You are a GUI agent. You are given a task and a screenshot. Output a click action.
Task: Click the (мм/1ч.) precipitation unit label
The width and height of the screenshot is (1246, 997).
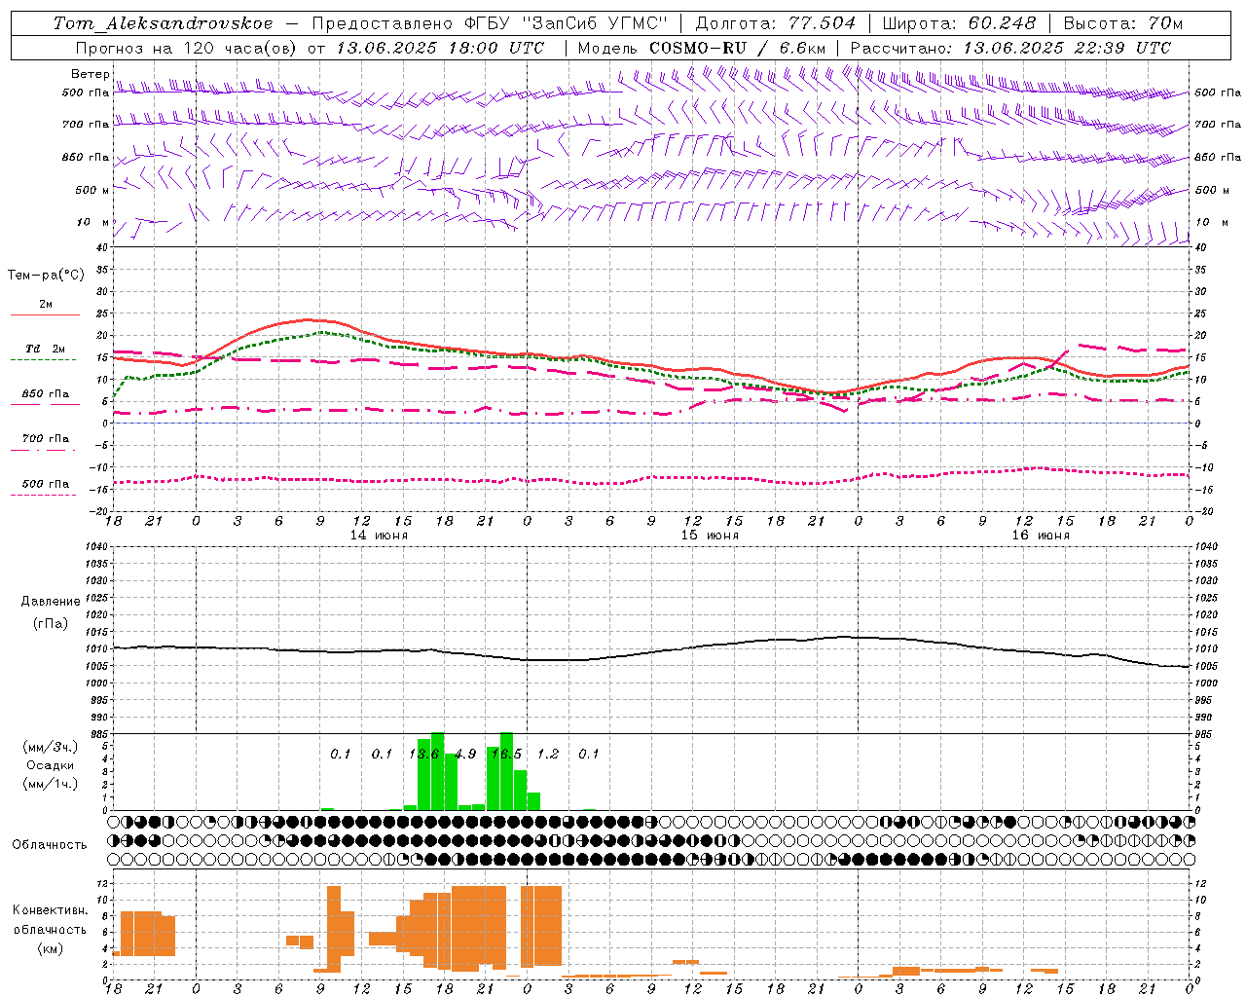[x=50, y=784]
